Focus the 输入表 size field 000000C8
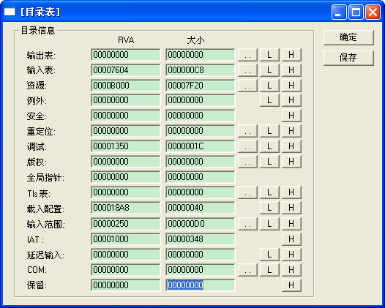Viewport: 385px width, 308px height. [x=200, y=70]
